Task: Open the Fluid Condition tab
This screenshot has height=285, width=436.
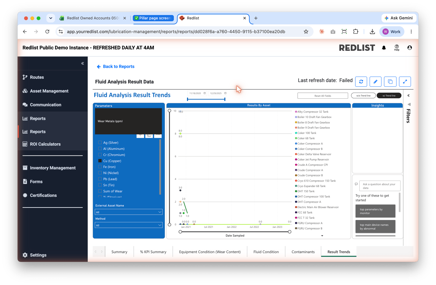Action: click(x=266, y=252)
